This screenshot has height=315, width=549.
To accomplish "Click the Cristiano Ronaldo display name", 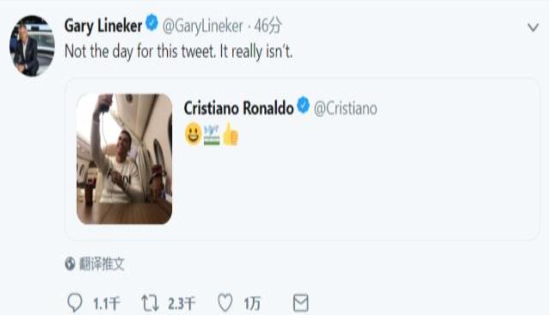I will [x=238, y=108].
